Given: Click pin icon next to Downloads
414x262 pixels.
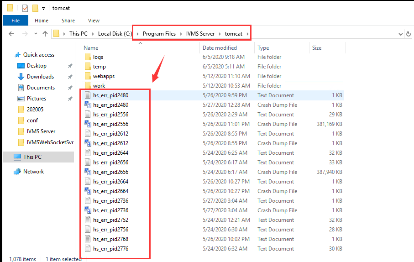Looking at the screenshot, I should pos(70,77).
